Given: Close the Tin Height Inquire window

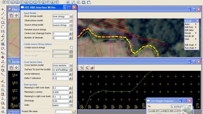Looking at the screenshot, I should [190, 101].
